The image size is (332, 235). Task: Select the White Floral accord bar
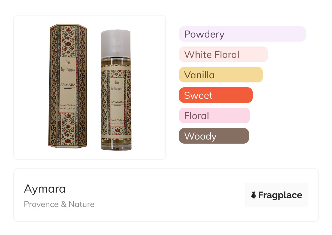coord(223,54)
